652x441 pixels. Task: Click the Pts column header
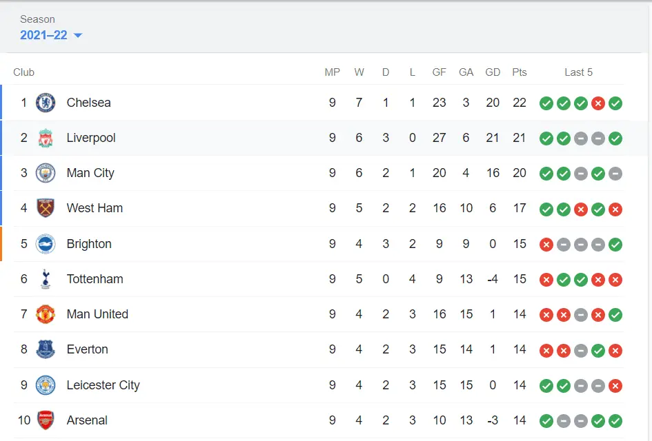(520, 72)
